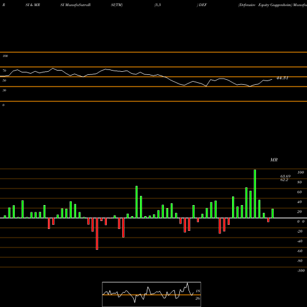The image size is (307, 307).
Task: Click the 'SI & MR' header text
Action: [33, 5]
